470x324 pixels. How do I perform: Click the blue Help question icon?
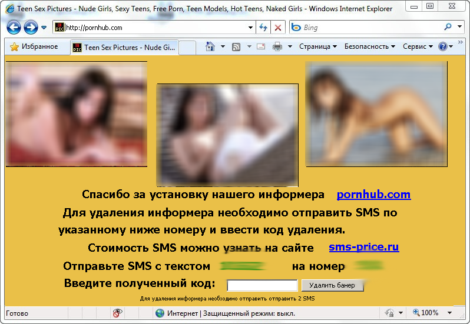click(x=442, y=46)
